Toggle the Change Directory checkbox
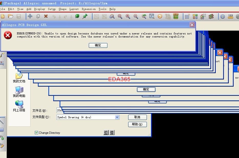Image resolution: width=239 pixels, height=158 pixels. [x=36, y=133]
